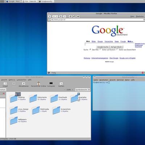Click the icon right of Firefox stop button
The image size is (145, 145).
(70, 16)
